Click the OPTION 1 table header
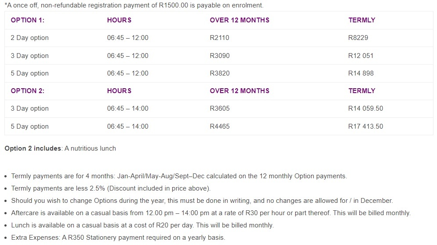 (28, 20)
